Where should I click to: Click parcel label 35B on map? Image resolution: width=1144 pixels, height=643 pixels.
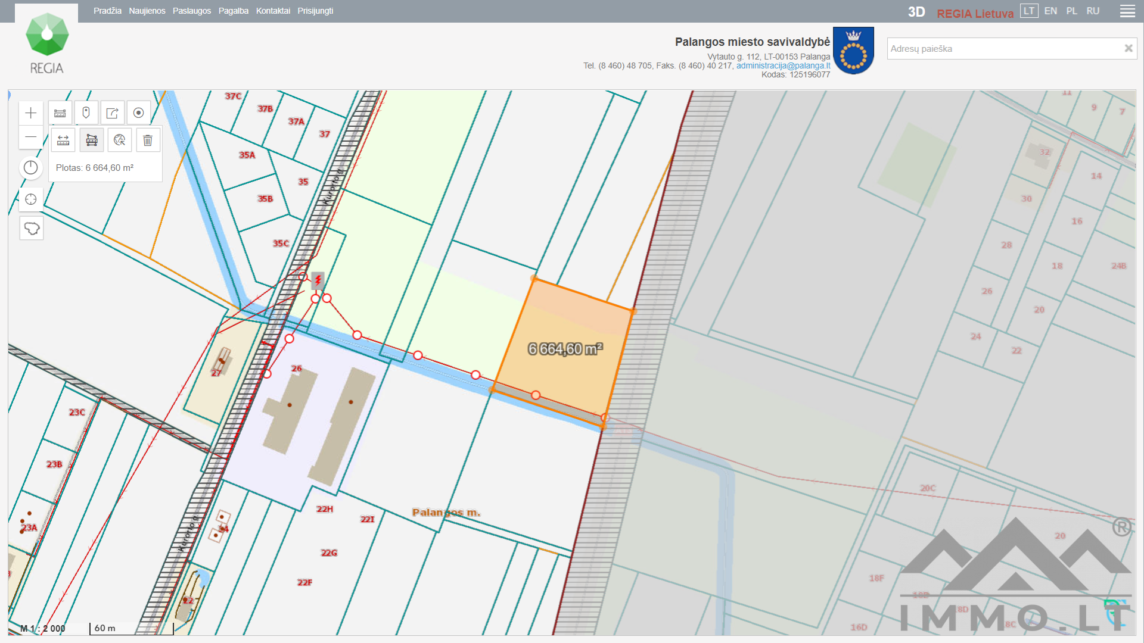coord(265,199)
